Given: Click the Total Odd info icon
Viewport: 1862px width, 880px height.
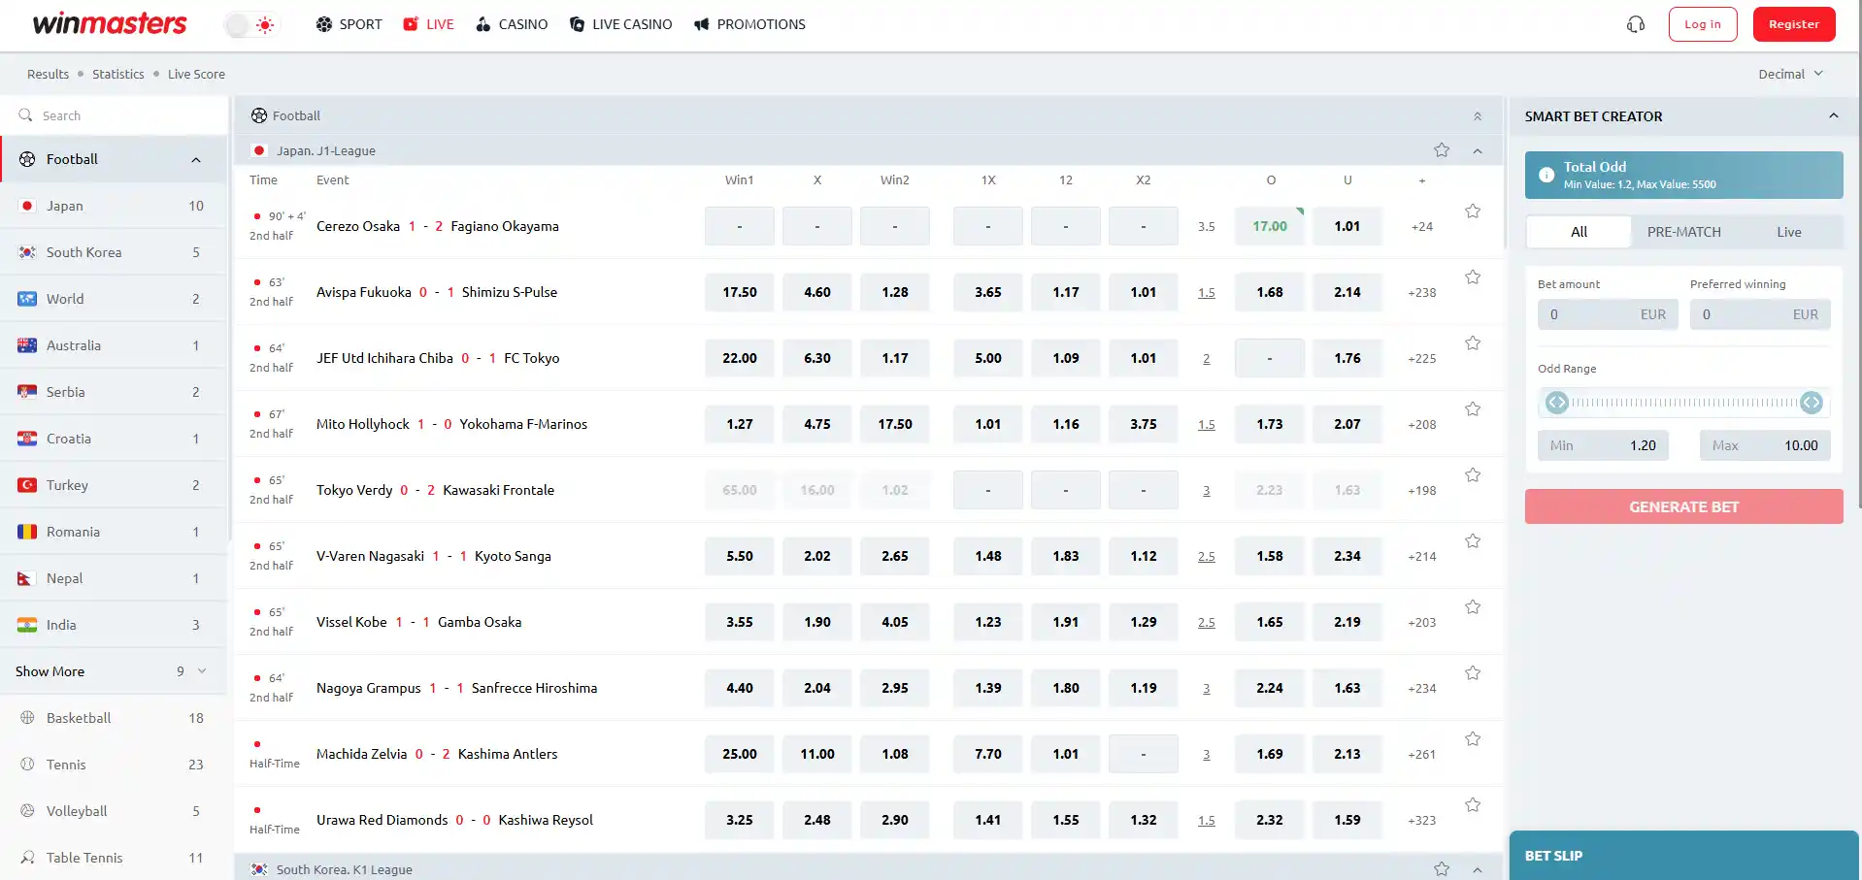Looking at the screenshot, I should click(x=1546, y=176).
